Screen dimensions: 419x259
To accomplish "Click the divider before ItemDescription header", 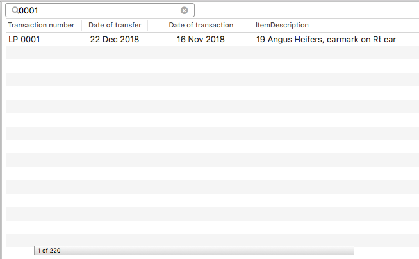I will pyautogui.click(x=254, y=25).
